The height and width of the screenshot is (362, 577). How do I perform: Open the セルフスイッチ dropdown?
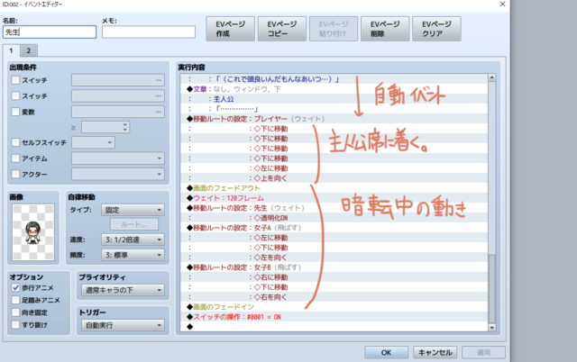pyautogui.click(x=93, y=142)
